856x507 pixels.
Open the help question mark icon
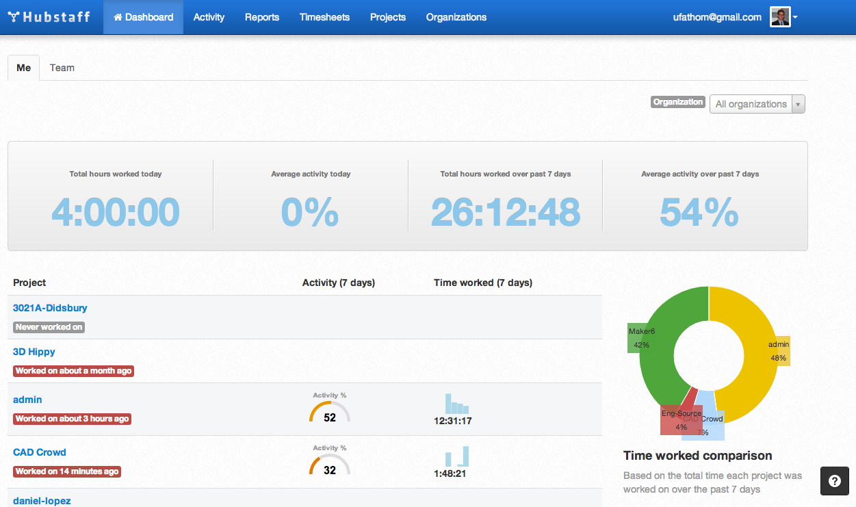click(x=834, y=481)
